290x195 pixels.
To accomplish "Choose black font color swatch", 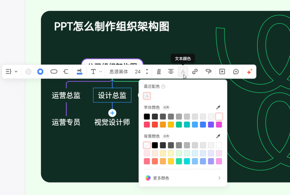I will point(147,117).
